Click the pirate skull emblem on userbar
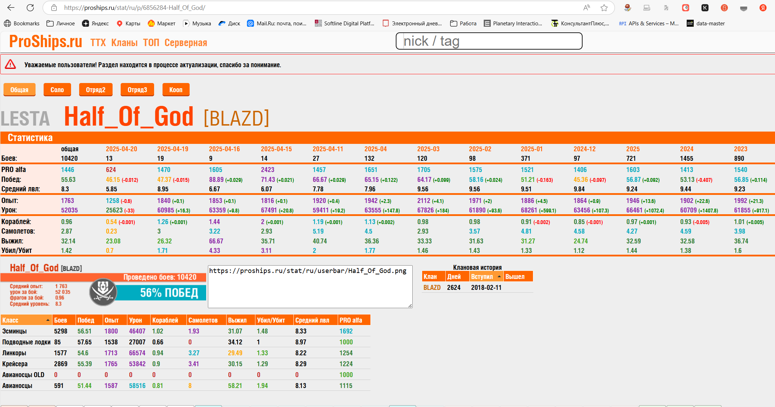 coord(103,292)
